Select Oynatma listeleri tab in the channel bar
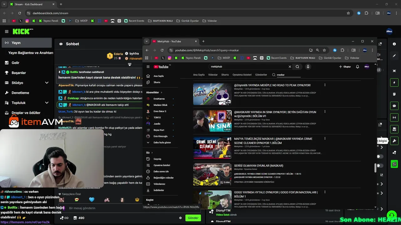This screenshot has height=225, width=401. coord(242,75)
